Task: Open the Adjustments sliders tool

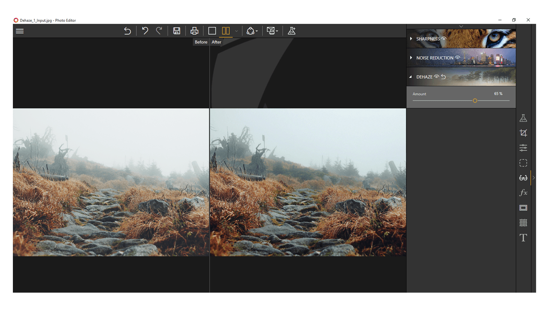Action: pos(523,148)
